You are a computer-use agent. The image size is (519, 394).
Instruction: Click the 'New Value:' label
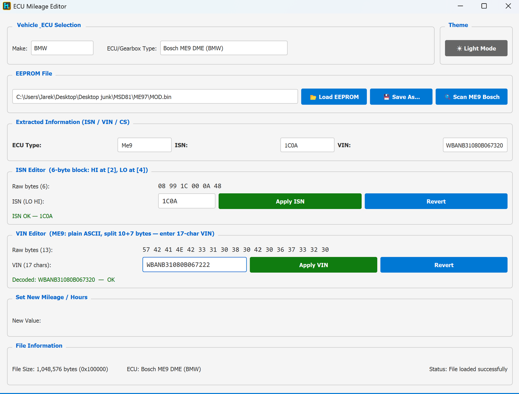[x=27, y=321]
